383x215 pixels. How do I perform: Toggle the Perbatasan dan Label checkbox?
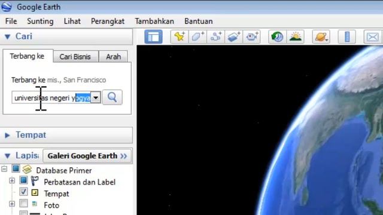[x=24, y=180]
